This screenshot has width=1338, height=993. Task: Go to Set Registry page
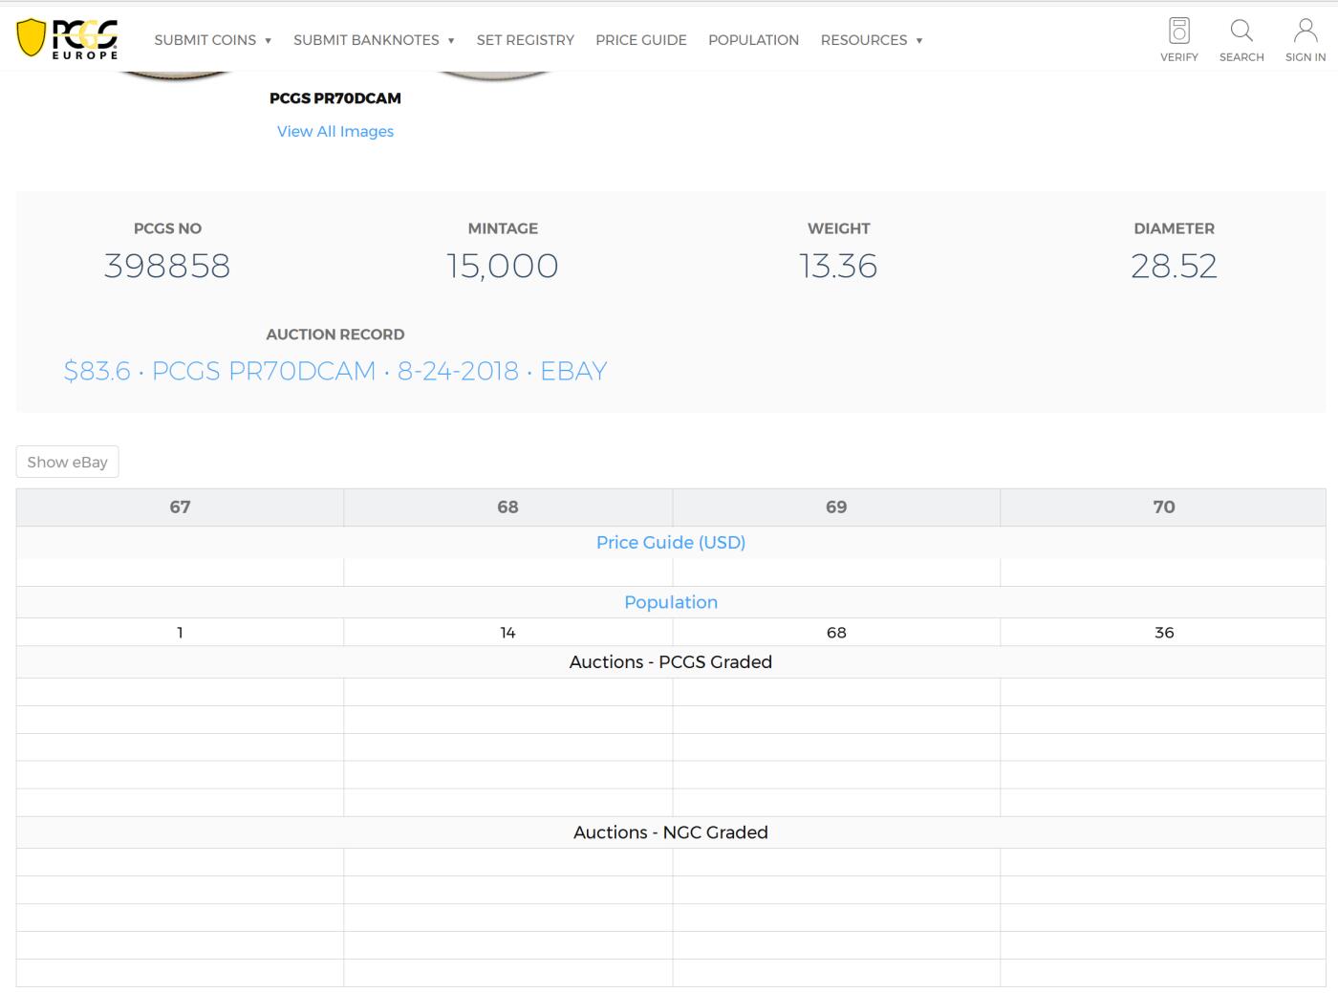click(525, 40)
